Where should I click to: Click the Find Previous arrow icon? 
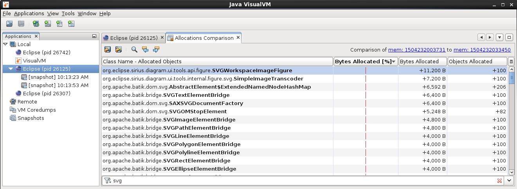(x=145, y=50)
